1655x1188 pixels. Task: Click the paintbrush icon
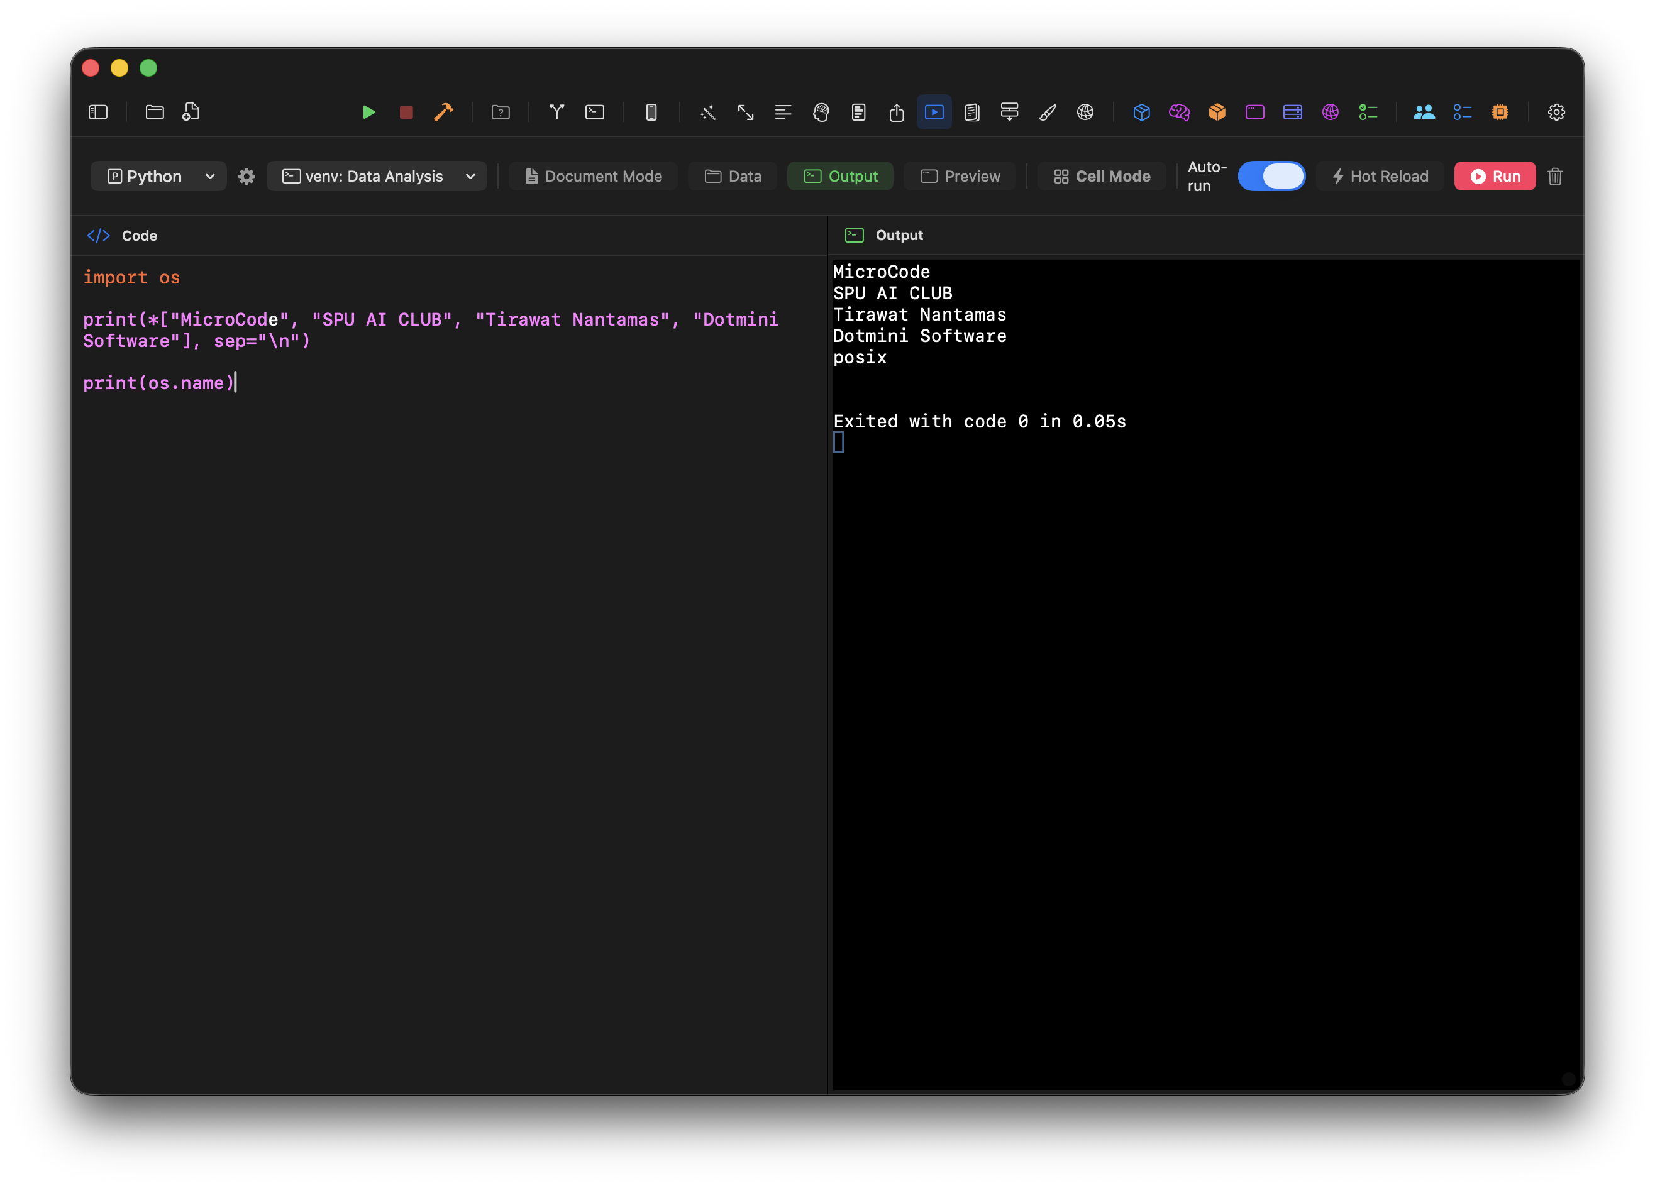1047,113
